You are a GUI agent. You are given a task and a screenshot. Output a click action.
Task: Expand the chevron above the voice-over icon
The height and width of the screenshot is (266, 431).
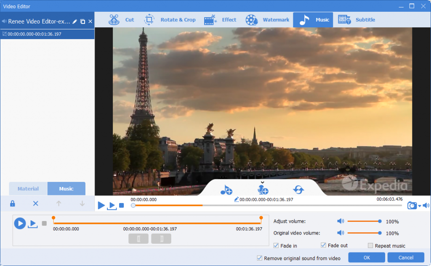coord(262,182)
